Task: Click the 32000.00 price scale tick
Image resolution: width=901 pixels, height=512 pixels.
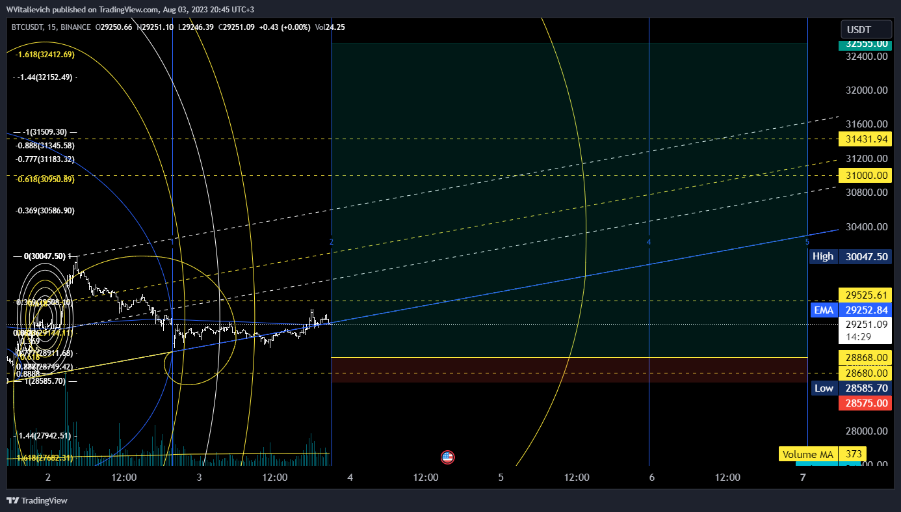Action: tap(867, 90)
